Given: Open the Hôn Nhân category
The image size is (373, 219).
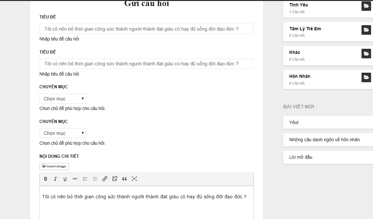Looking at the screenshot, I should pyautogui.click(x=300, y=76).
